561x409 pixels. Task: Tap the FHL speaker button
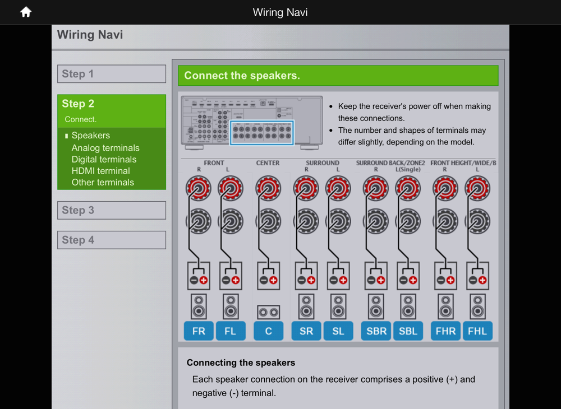tap(477, 331)
